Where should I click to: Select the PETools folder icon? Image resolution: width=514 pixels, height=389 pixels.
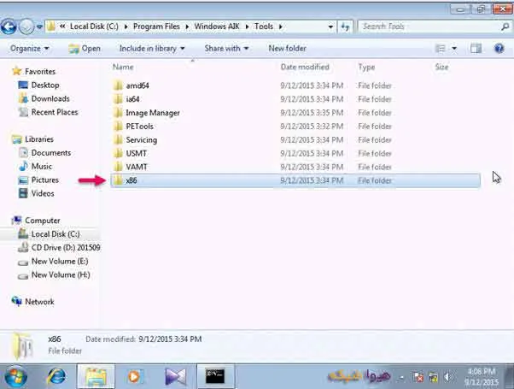point(118,127)
